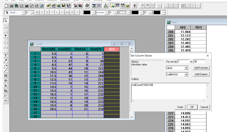Select the A(X) column header in Data1

tap(183, 27)
